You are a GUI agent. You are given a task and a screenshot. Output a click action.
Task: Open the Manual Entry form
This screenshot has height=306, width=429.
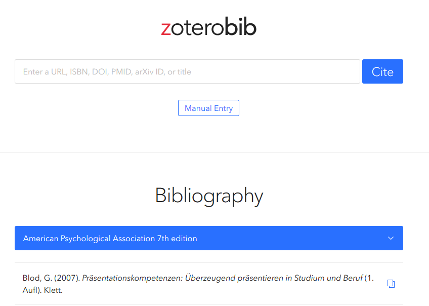tap(208, 108)
